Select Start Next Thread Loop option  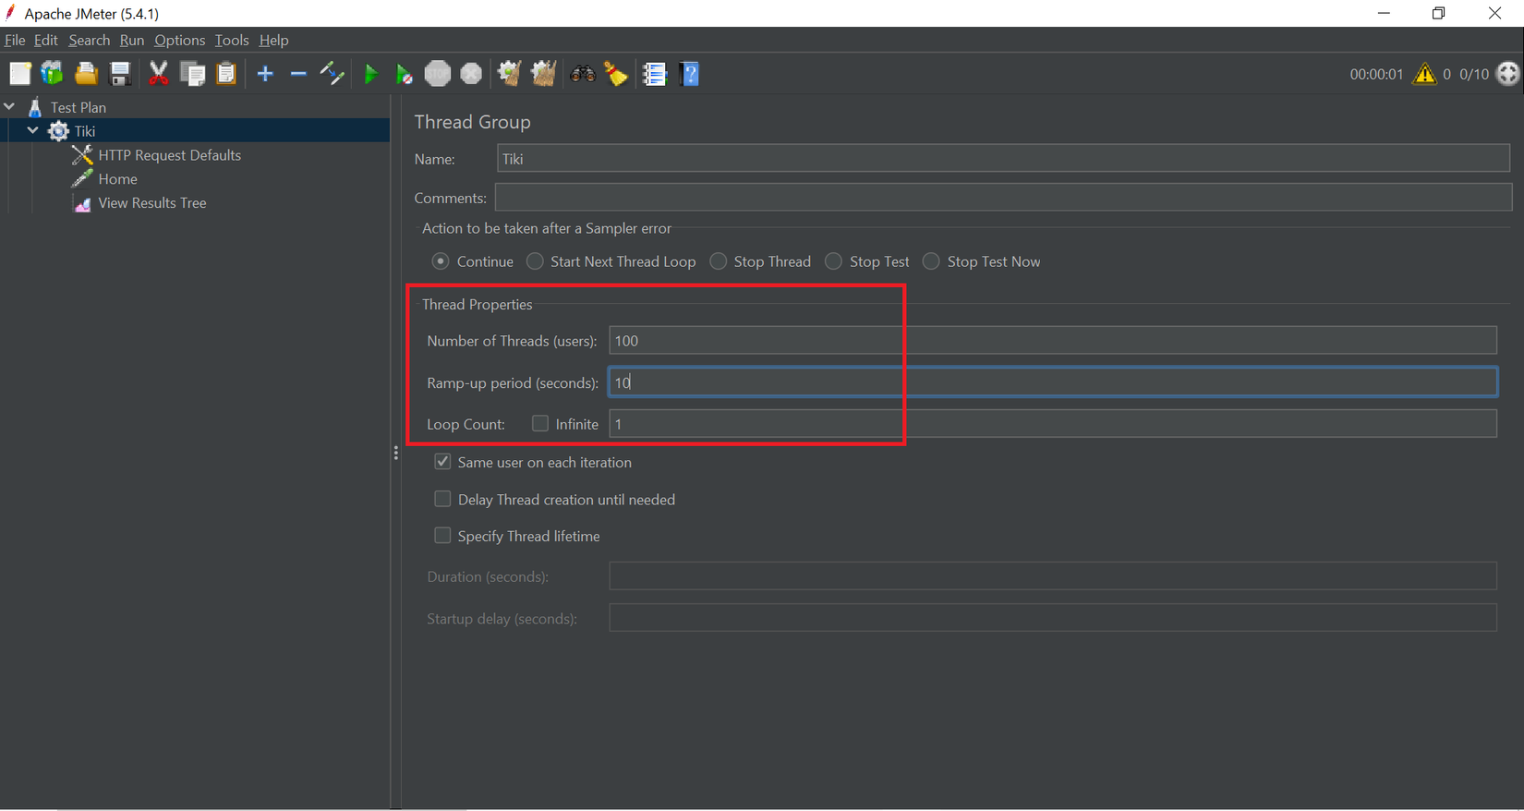(535, 261)
